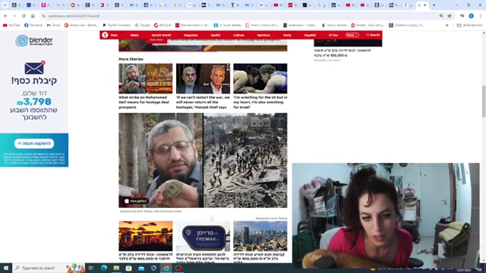Click the browser address bar URL
Screen dimensions: 486x273
[x=74, y=16]
